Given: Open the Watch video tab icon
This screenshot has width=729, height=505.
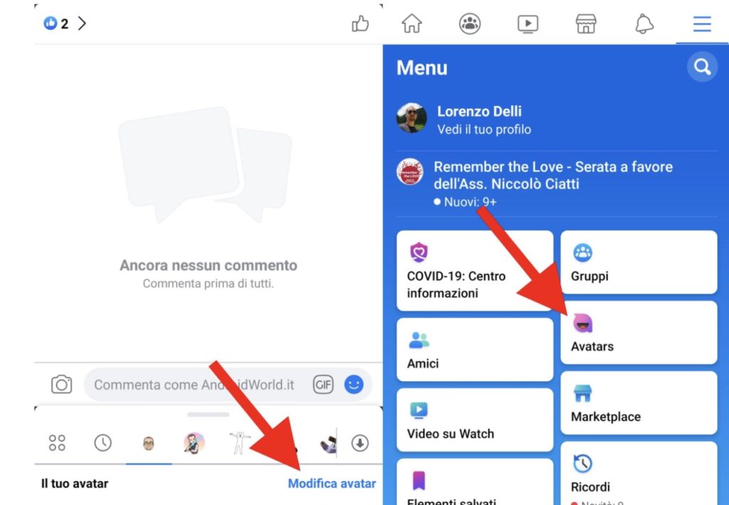Looking at the screenshot, I should point(528,23).
